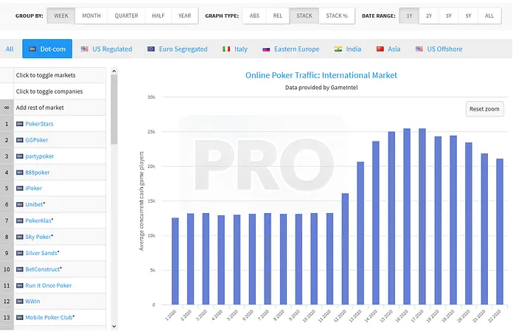Click the US flag beside US Regulated

point(85,49)
